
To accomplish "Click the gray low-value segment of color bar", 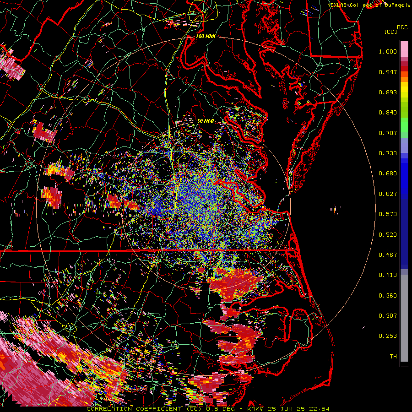I will click(x=404, y=318).
